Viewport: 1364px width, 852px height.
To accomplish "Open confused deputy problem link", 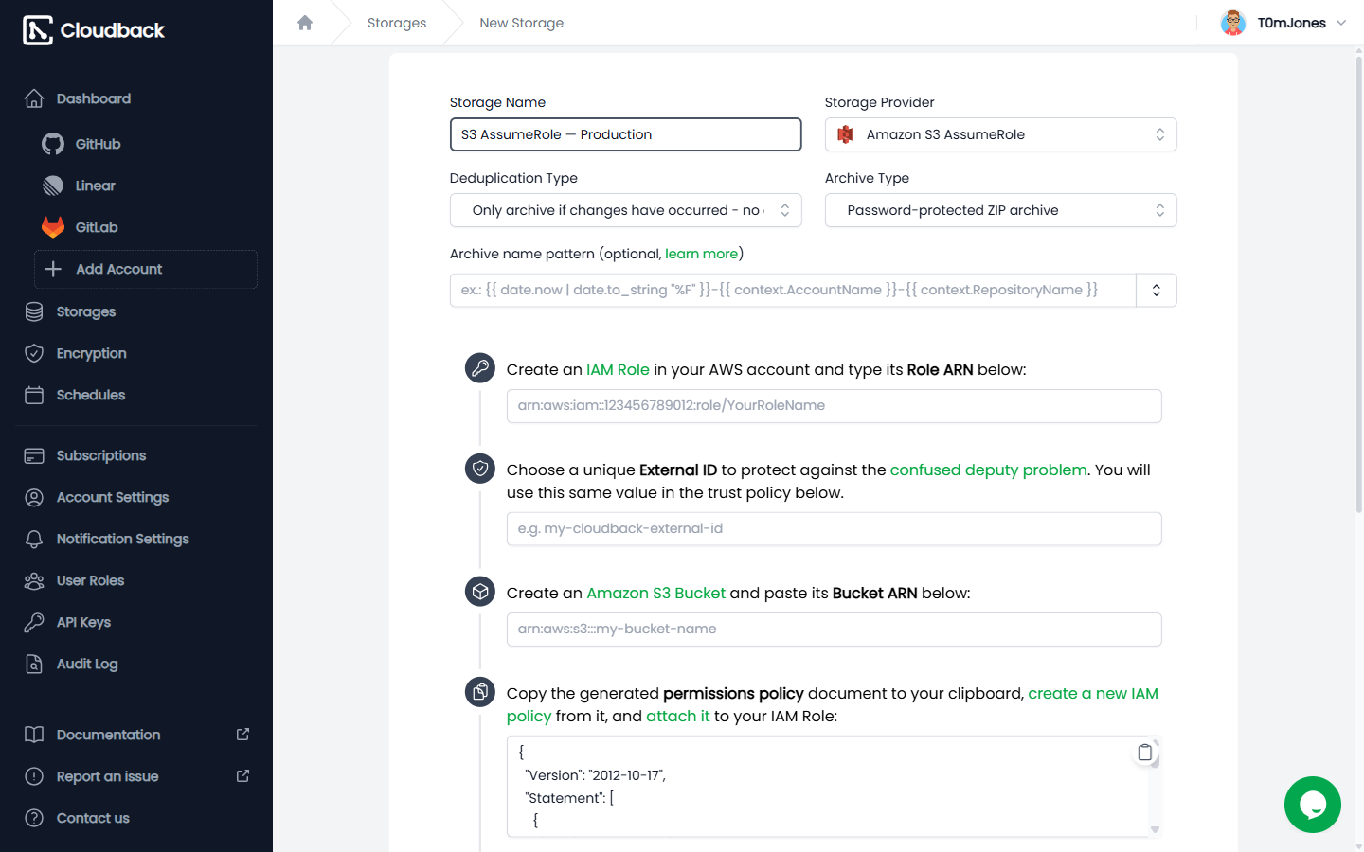I will point(988,470).
